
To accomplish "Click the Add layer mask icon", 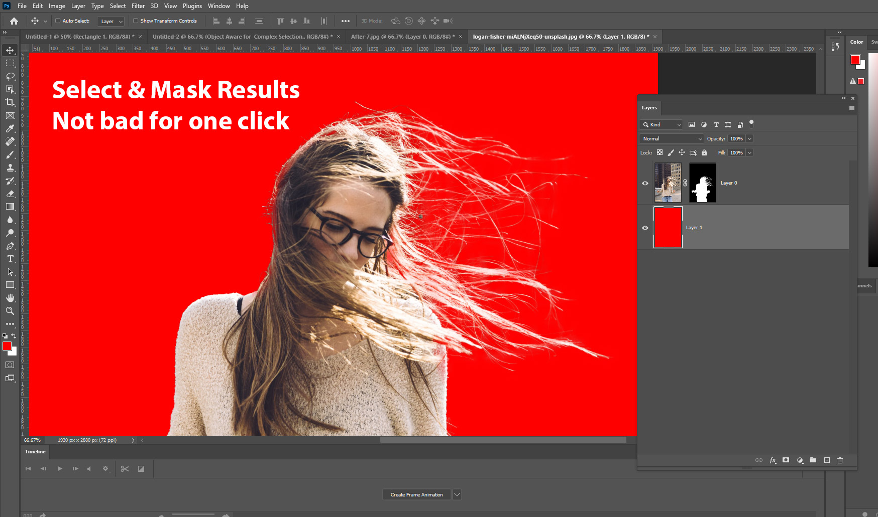I will [786, 460].
